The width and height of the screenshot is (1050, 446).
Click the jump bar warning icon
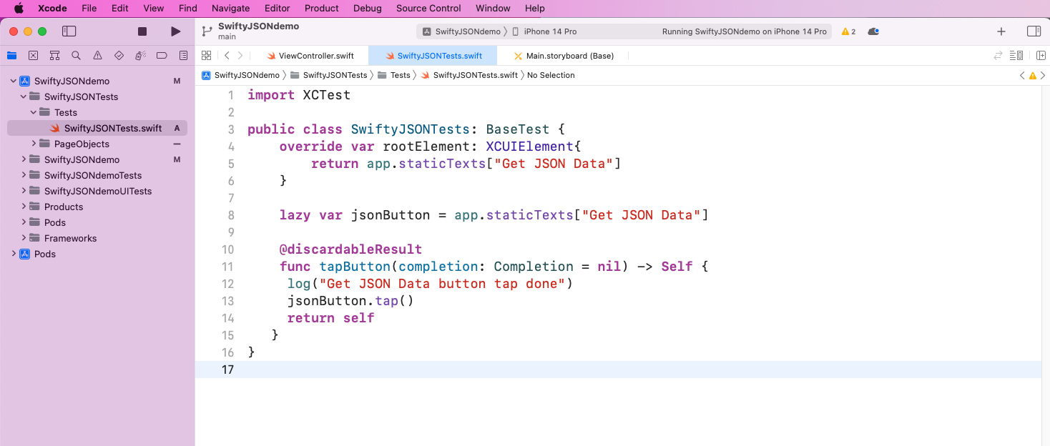1032,75
